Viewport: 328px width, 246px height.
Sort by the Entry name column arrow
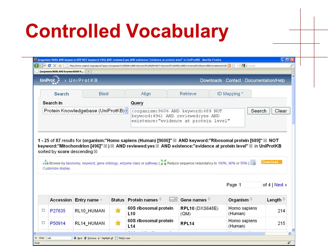point(101,200)
